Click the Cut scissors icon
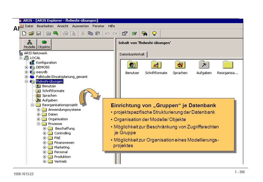This screenshot has width=263, height=182. tap(83, 34)
